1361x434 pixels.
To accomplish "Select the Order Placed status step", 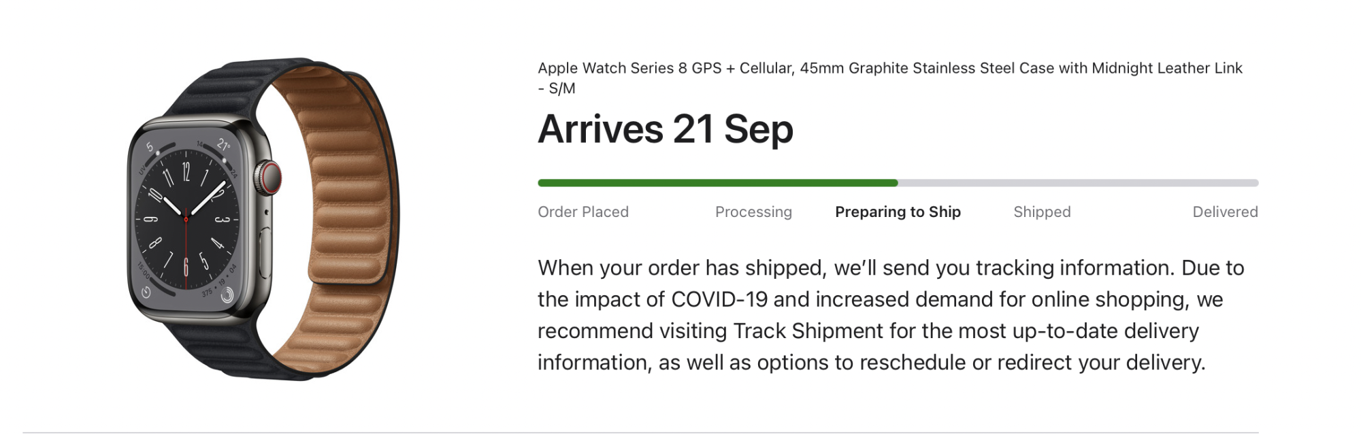I will tap(583, 212).
